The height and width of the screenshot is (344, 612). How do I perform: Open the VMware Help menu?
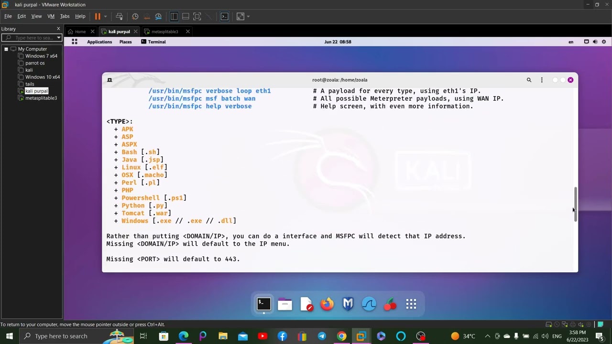coord(80,16)
